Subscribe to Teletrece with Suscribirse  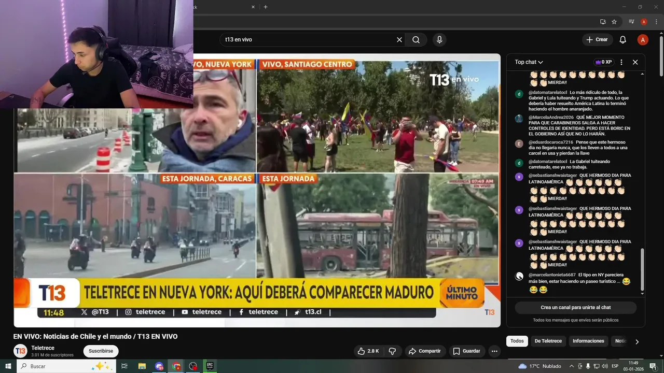point(101,351)
